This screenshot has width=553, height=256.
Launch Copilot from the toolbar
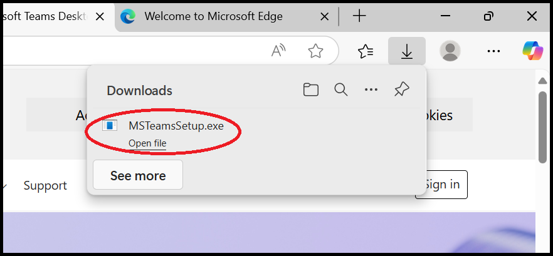pyautogui.click(x=532, y=51)
